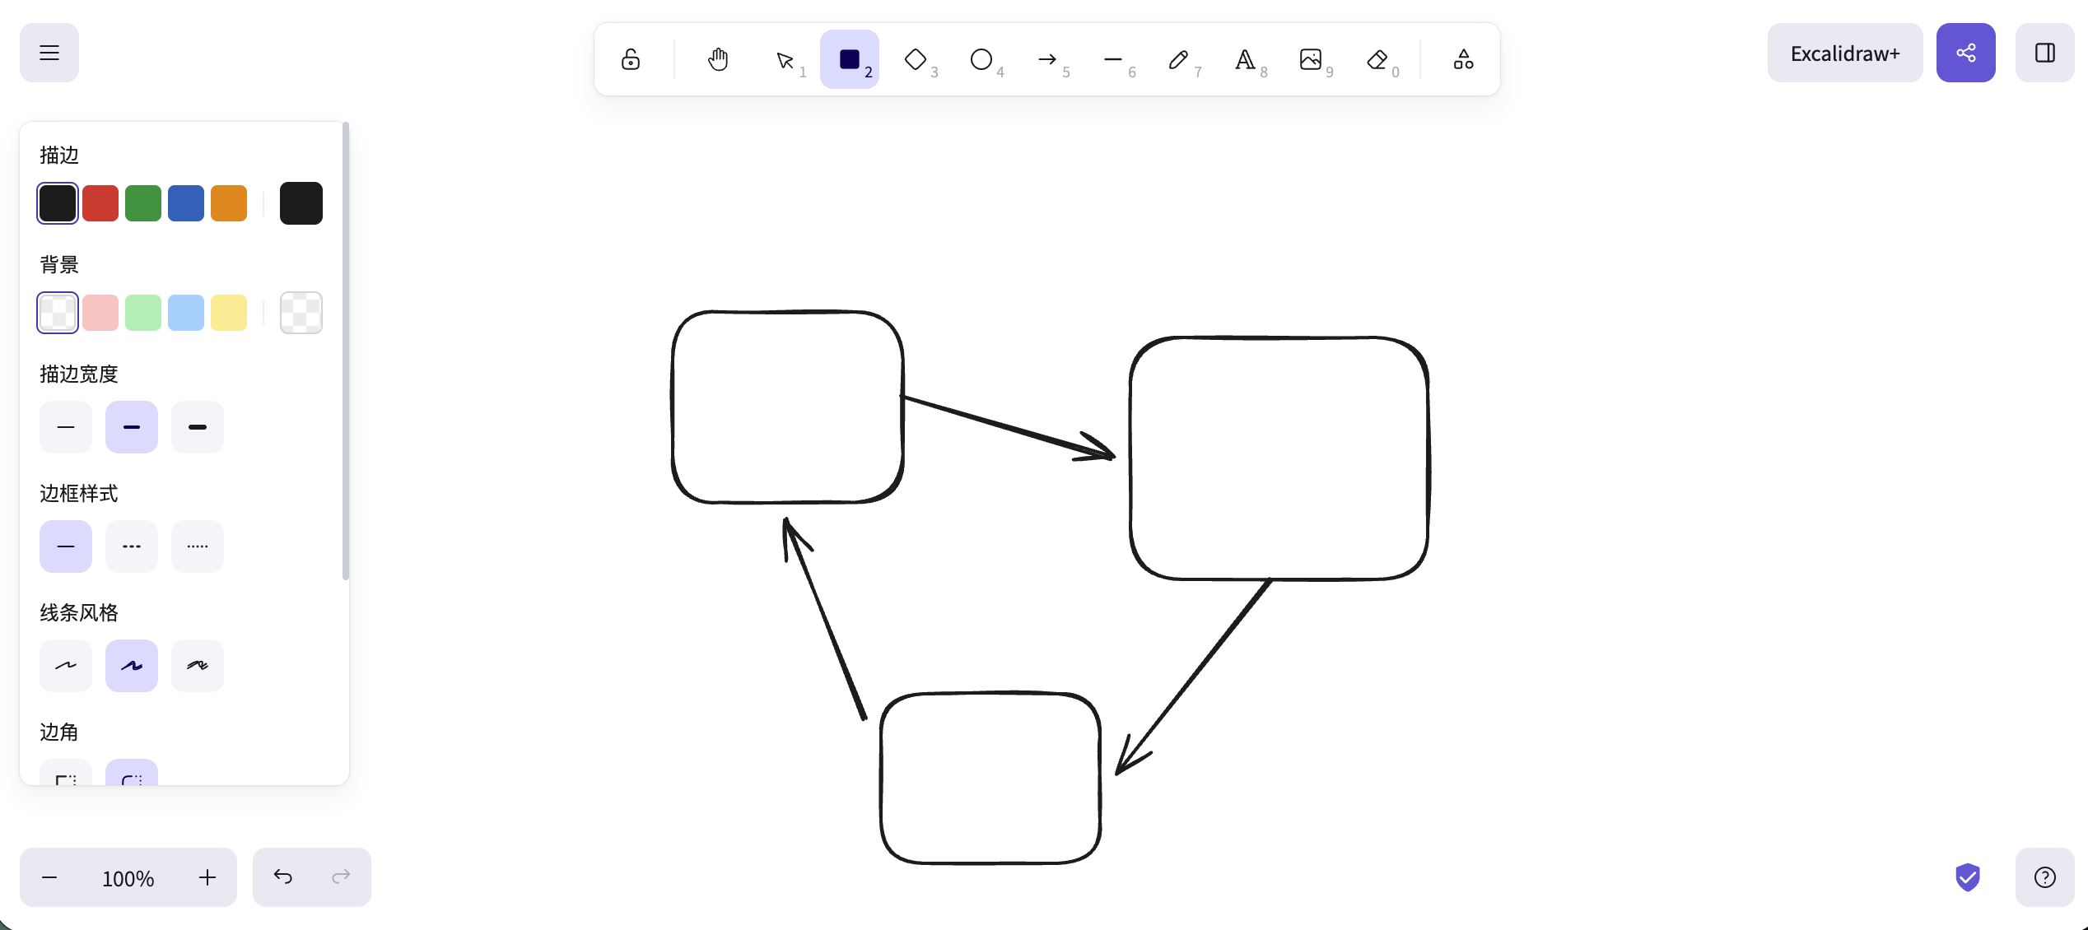Select the Text tool
The height and width of the screenshot is (930, 2088).
[1245, 59]
